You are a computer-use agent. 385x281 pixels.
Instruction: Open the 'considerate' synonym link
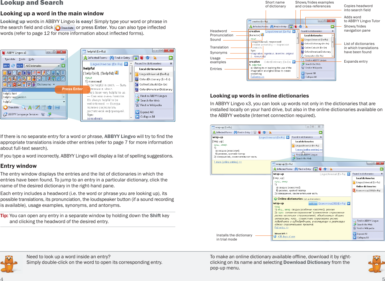coord(95,118)
